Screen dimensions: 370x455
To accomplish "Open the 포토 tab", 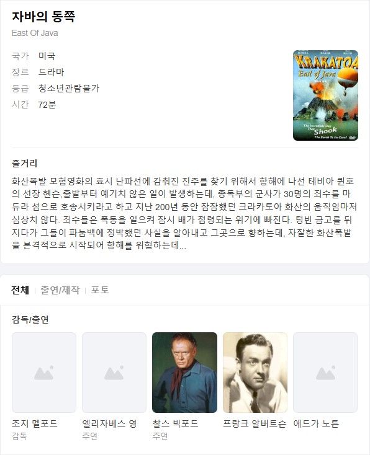I will coord(100,290).
